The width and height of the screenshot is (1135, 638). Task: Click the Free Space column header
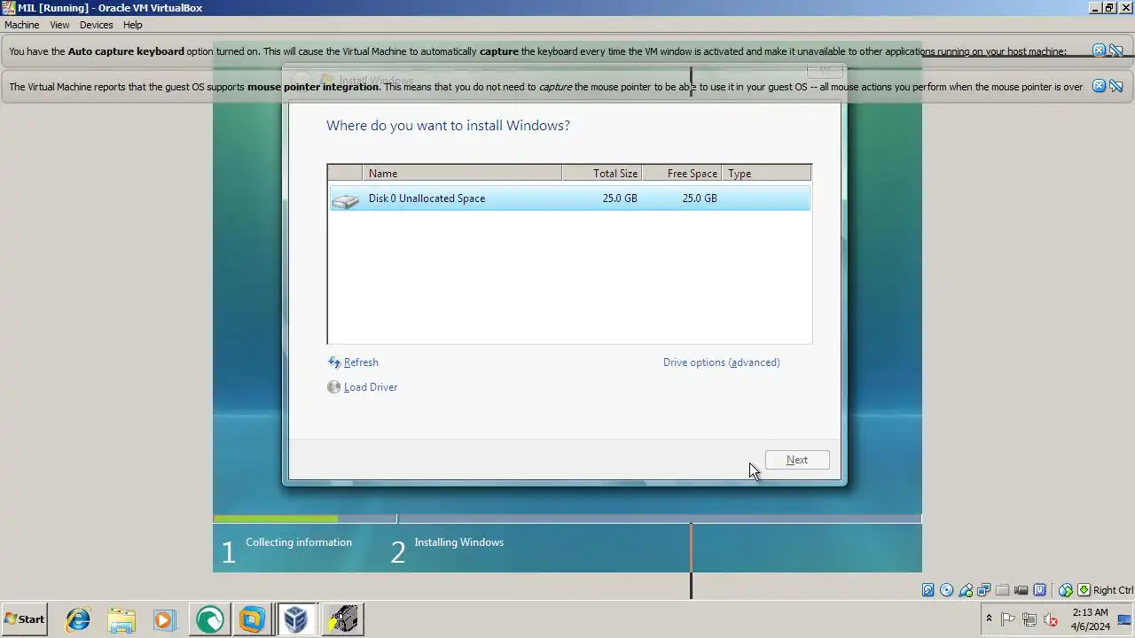tap(682, 174)
